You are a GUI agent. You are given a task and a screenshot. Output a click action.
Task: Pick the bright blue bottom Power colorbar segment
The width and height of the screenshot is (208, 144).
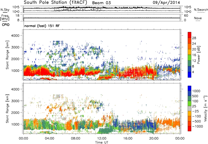[x=190, y=75]
